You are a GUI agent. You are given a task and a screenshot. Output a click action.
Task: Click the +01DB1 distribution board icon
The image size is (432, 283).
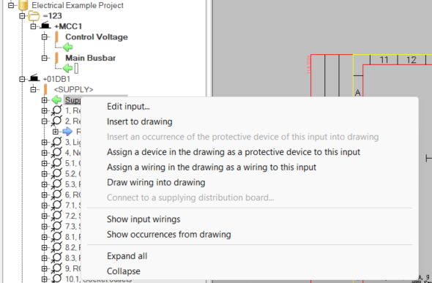(34, 78)
